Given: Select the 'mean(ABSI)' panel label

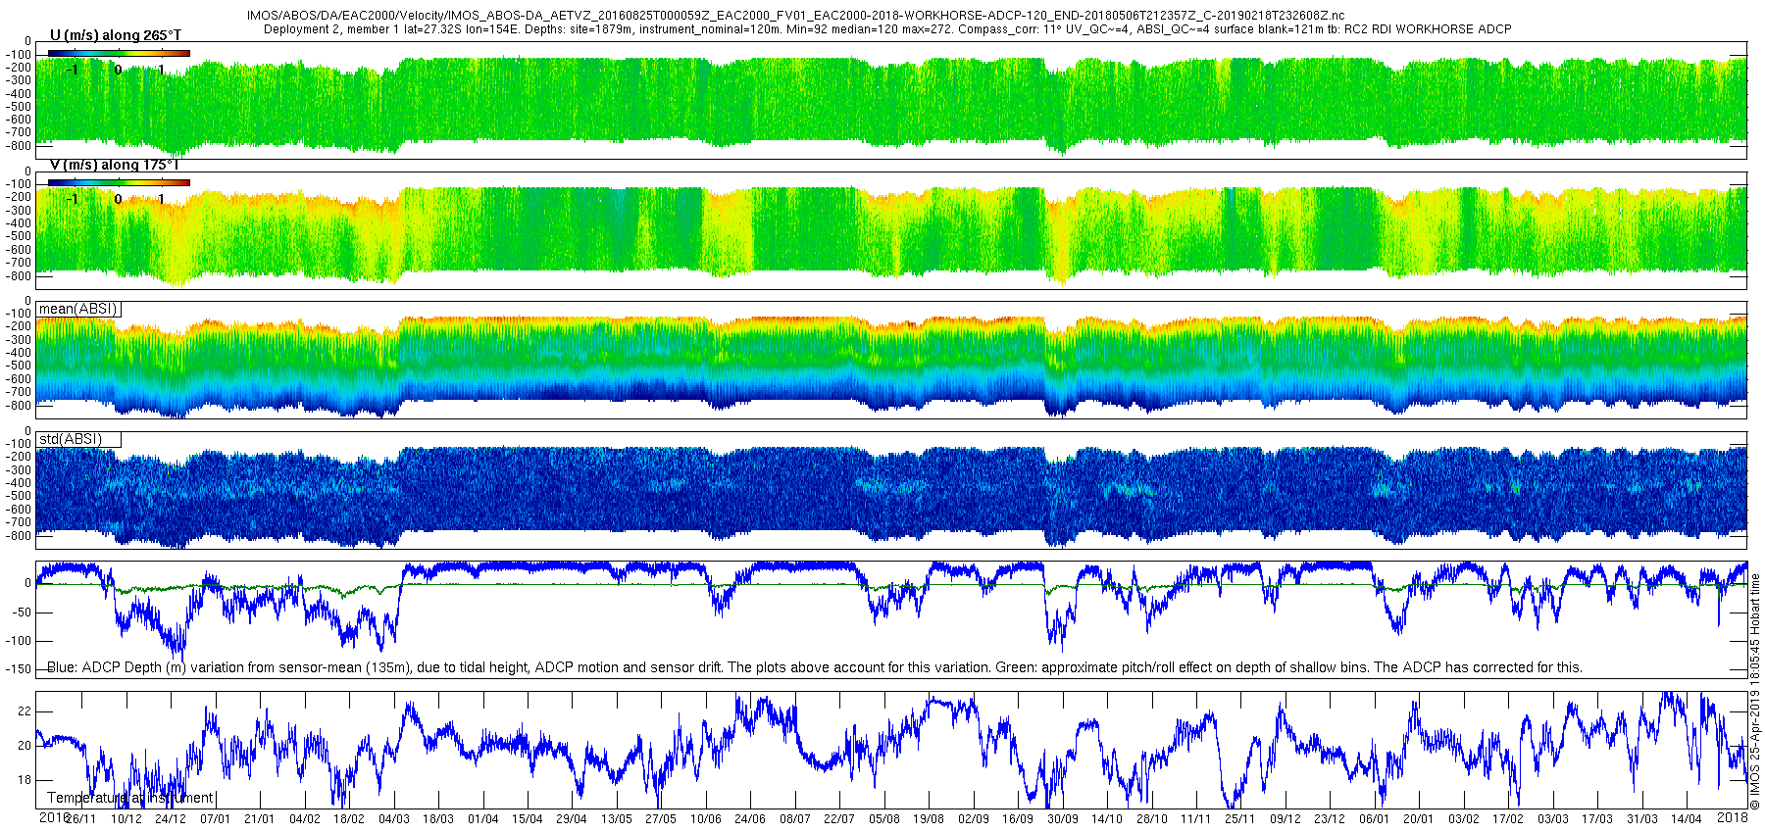Looking at the screenshot, I should (x=78, y=309).
